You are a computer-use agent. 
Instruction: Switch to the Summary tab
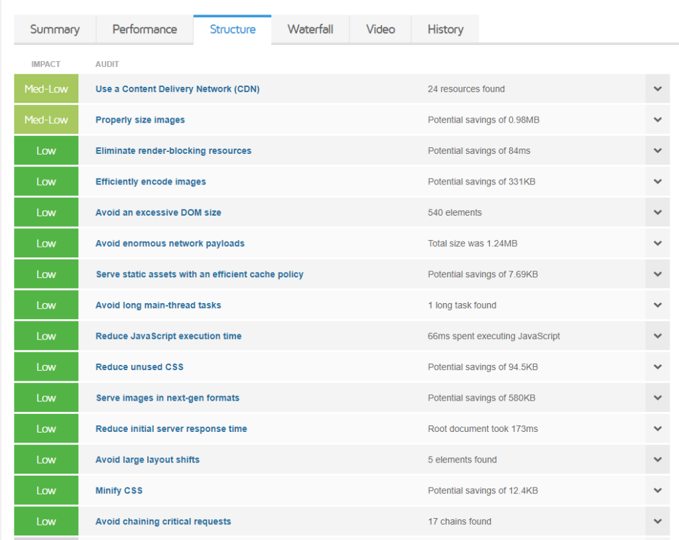(55, 29)
